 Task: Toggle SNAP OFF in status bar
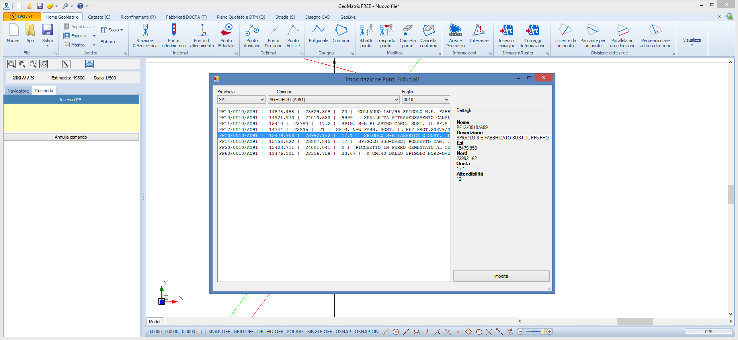(x=219, y=332)
